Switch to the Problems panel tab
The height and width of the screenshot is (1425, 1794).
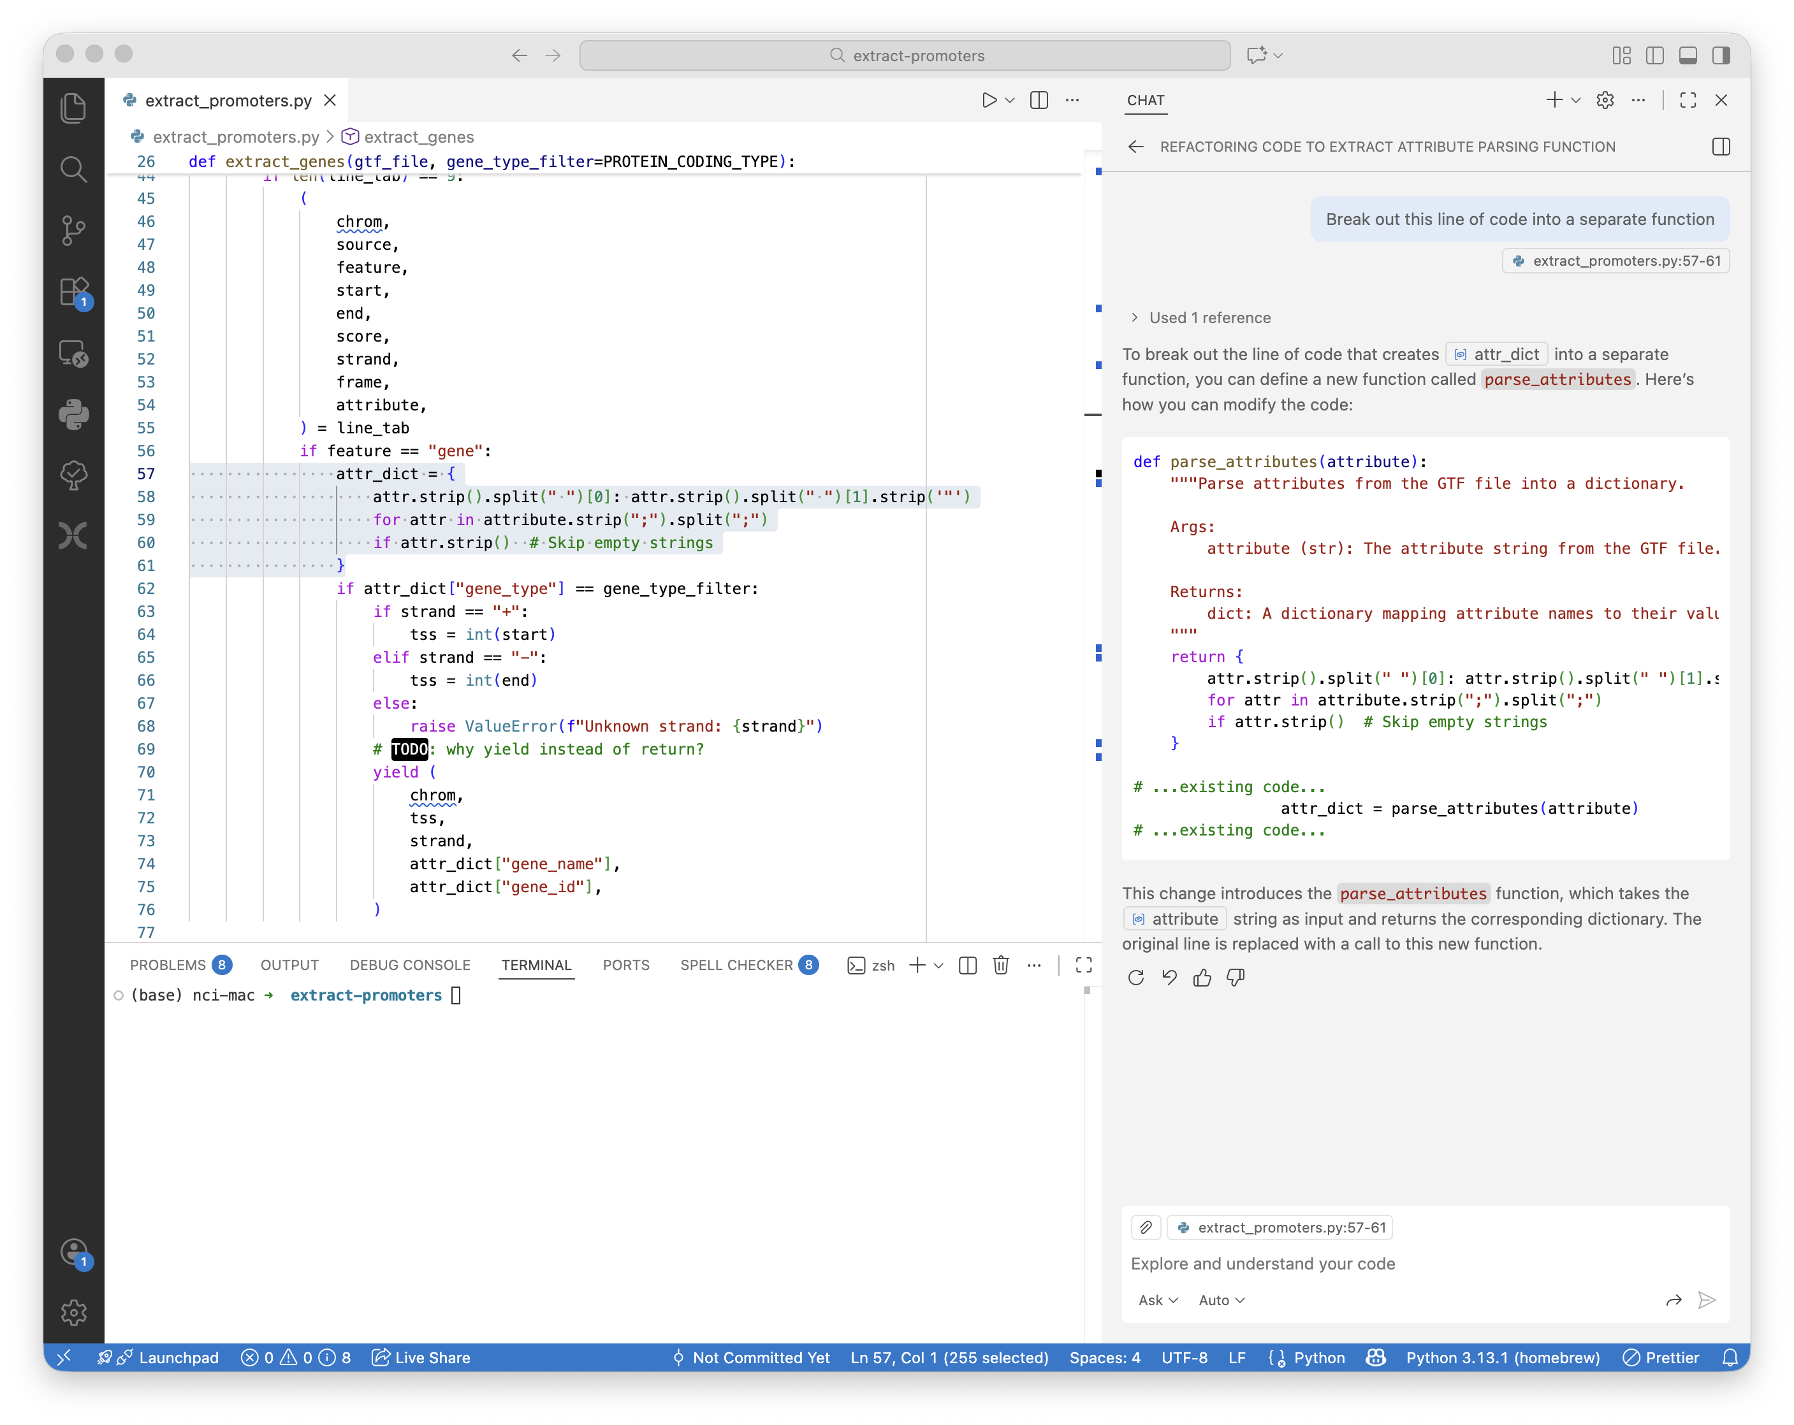pyautogui.click(x=168, y=965)
